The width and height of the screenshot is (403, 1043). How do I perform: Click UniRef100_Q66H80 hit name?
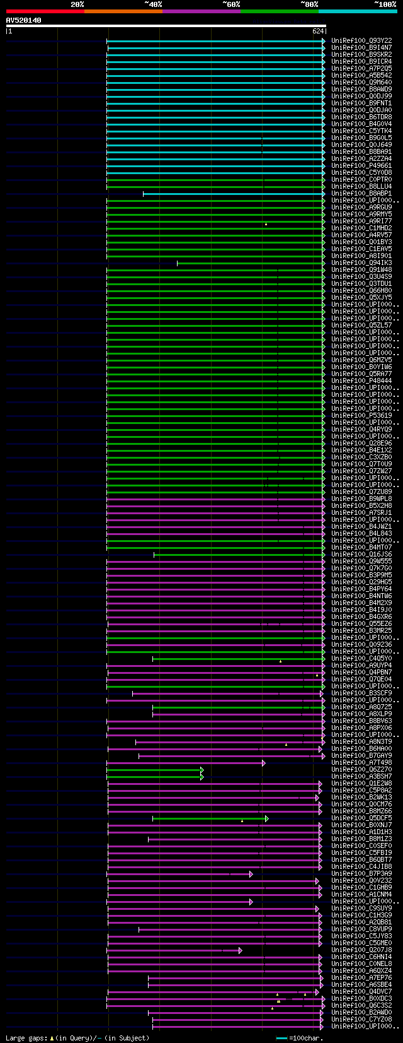[361, 290]
